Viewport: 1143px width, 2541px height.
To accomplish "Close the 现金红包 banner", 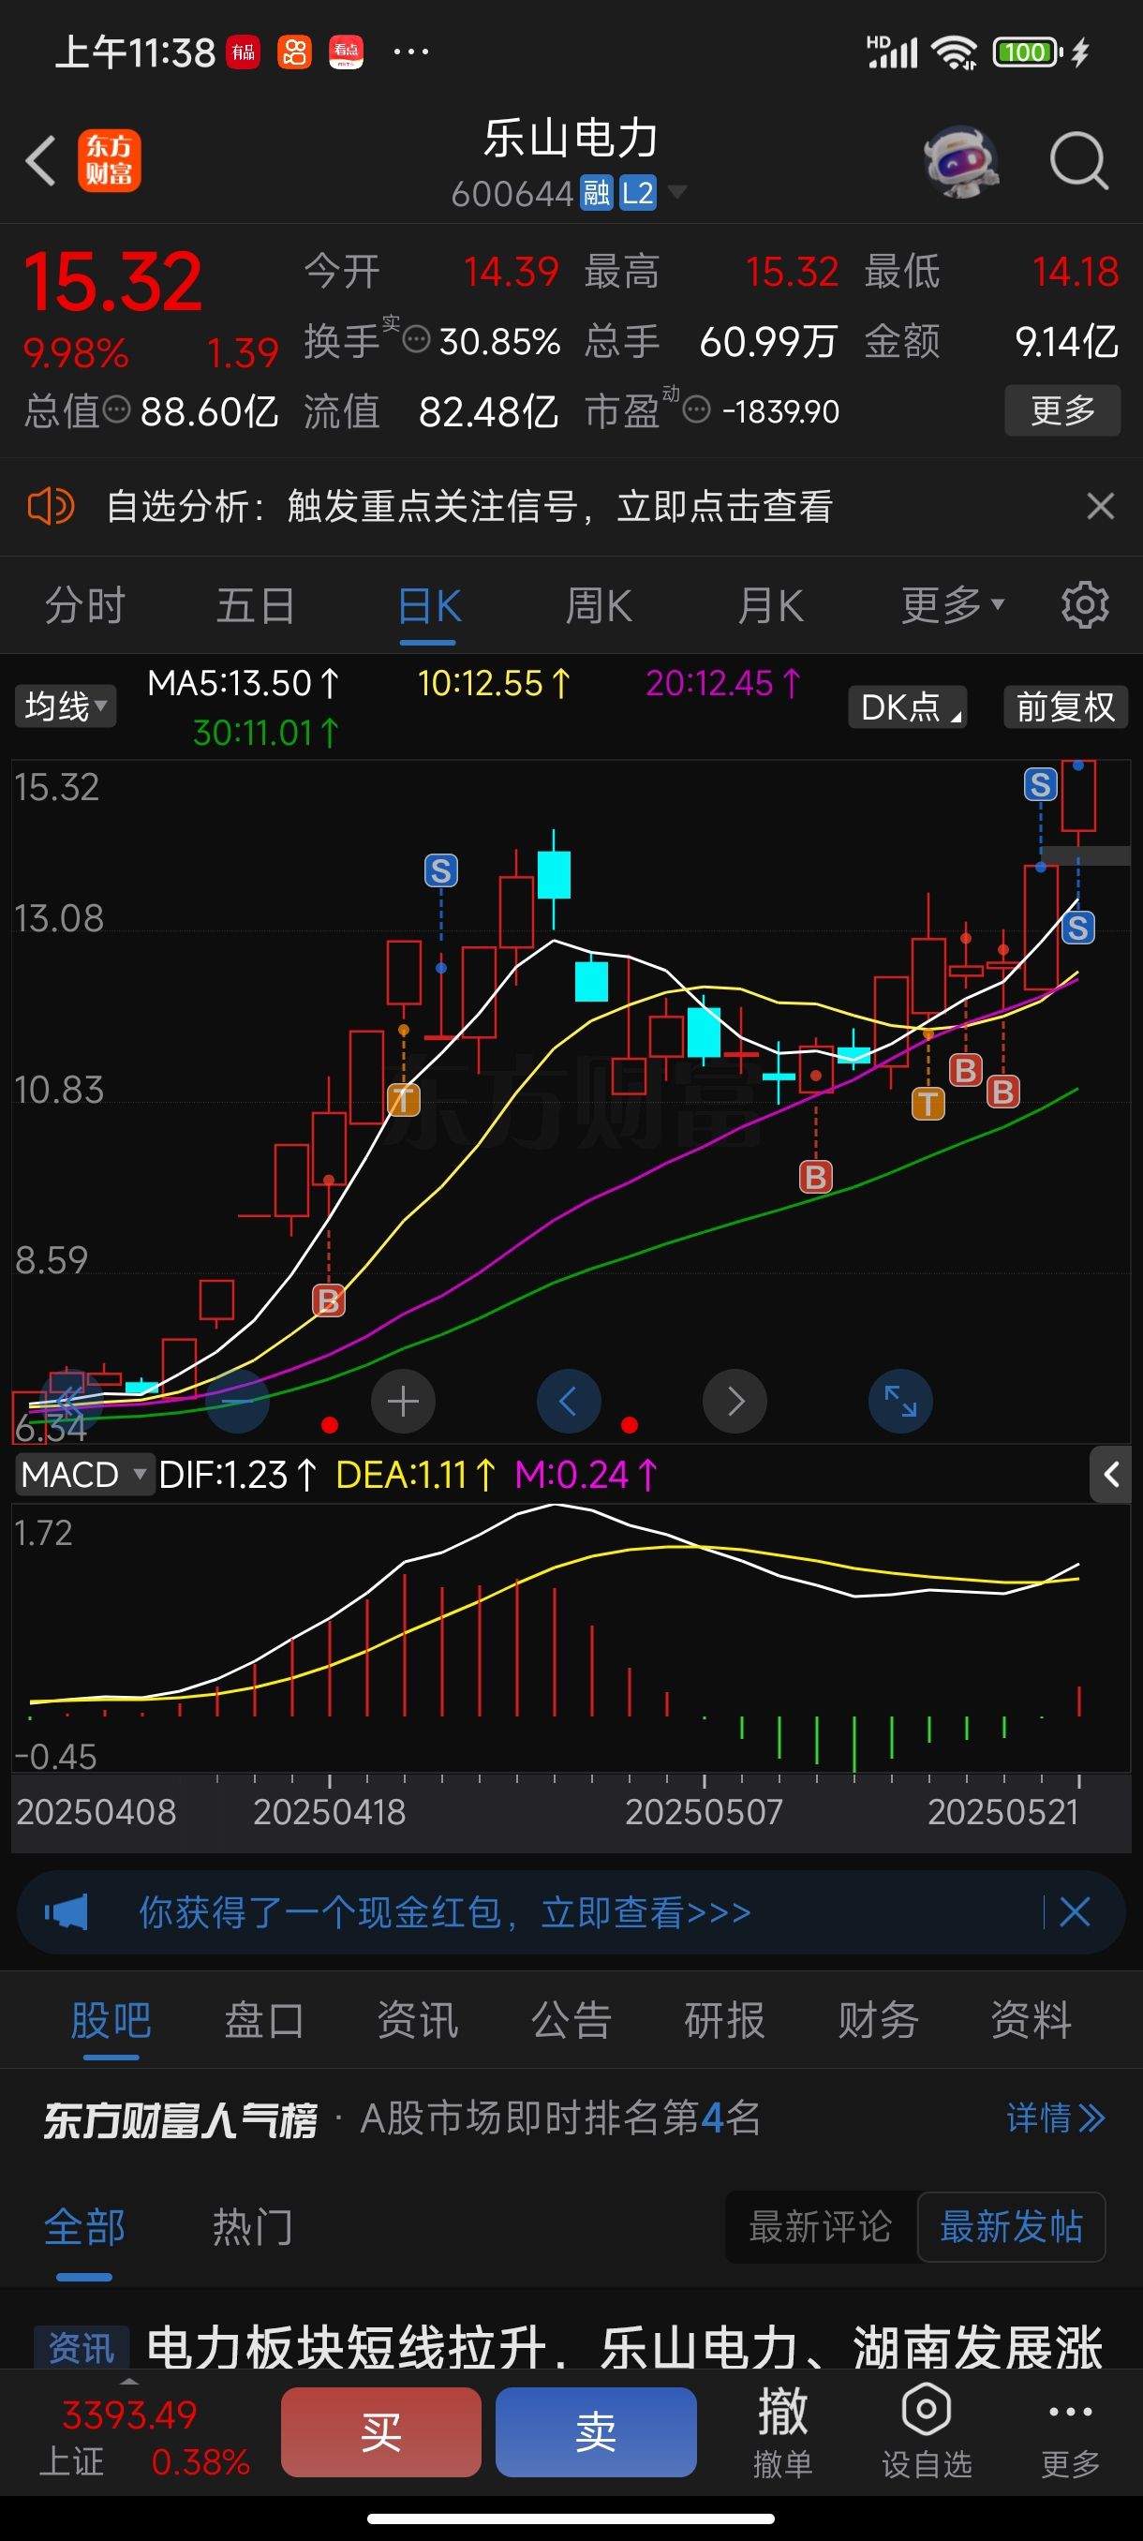I will (1074, 1911).
